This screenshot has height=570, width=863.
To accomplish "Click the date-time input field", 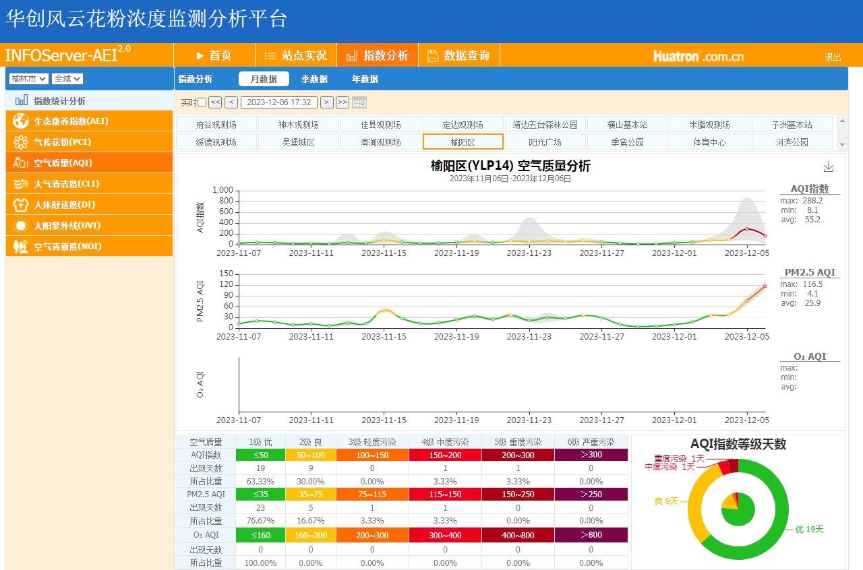I will 279,102.
